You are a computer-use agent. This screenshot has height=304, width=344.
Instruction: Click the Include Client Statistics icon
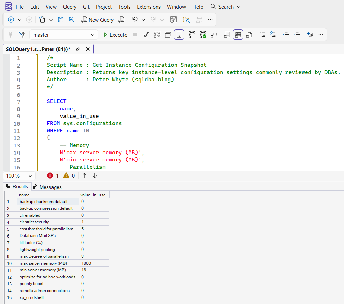click(214, 35)
